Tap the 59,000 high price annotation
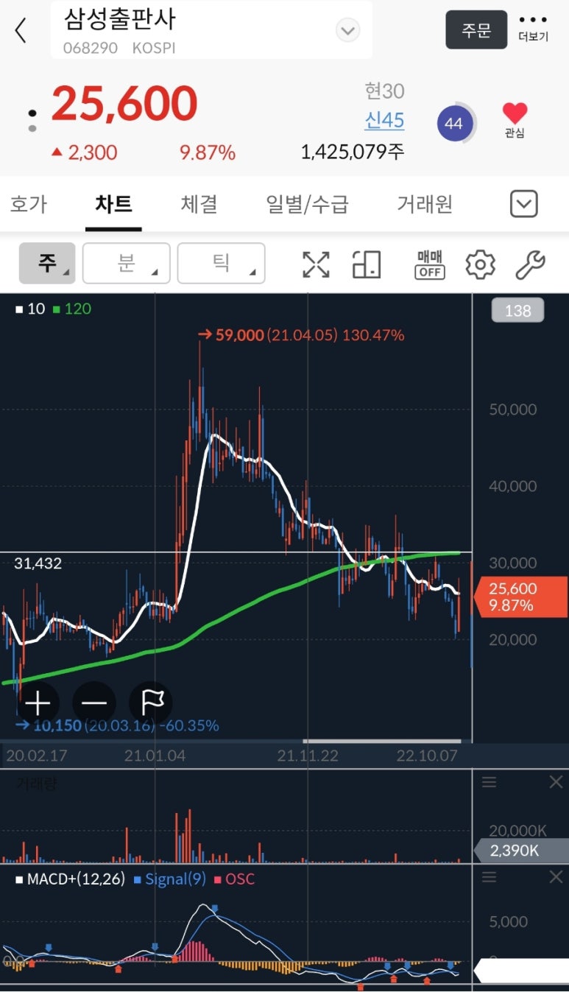 pos(301,335)
